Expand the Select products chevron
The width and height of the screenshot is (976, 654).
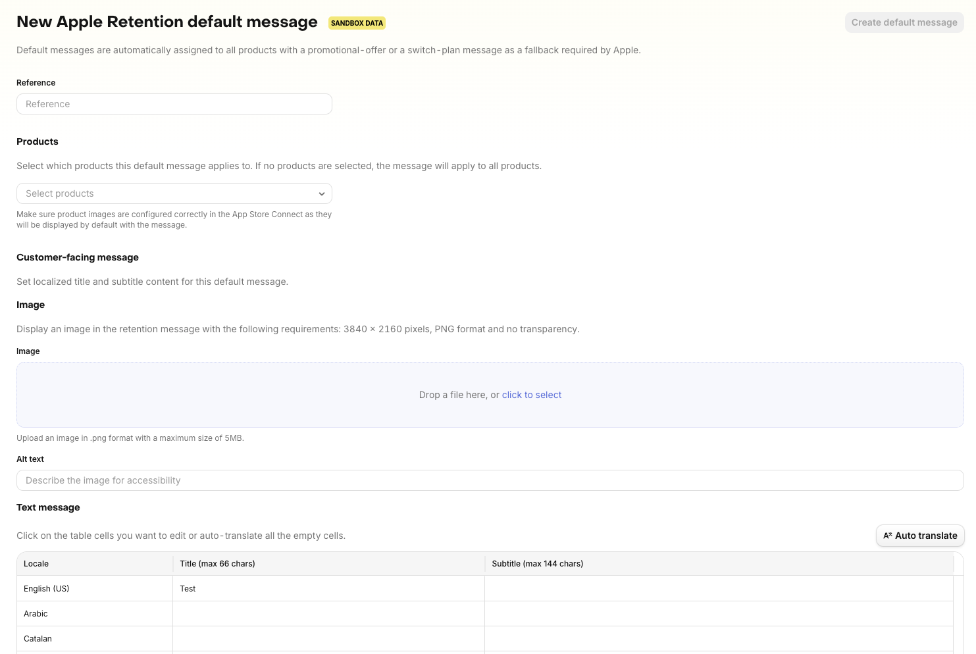[322, 193]
